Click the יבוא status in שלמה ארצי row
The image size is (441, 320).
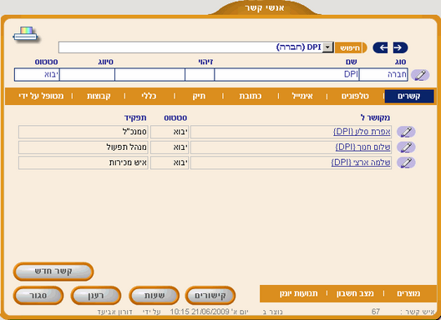[170, 162]
